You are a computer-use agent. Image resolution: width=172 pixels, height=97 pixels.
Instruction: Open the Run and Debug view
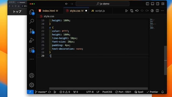click(32, 40)
